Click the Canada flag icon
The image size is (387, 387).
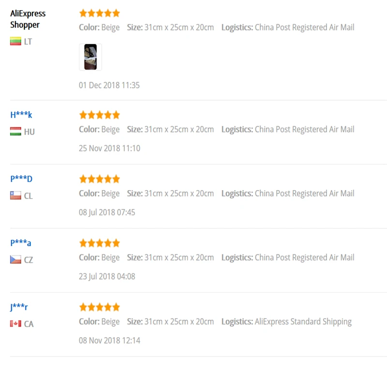tap(15, 324)
